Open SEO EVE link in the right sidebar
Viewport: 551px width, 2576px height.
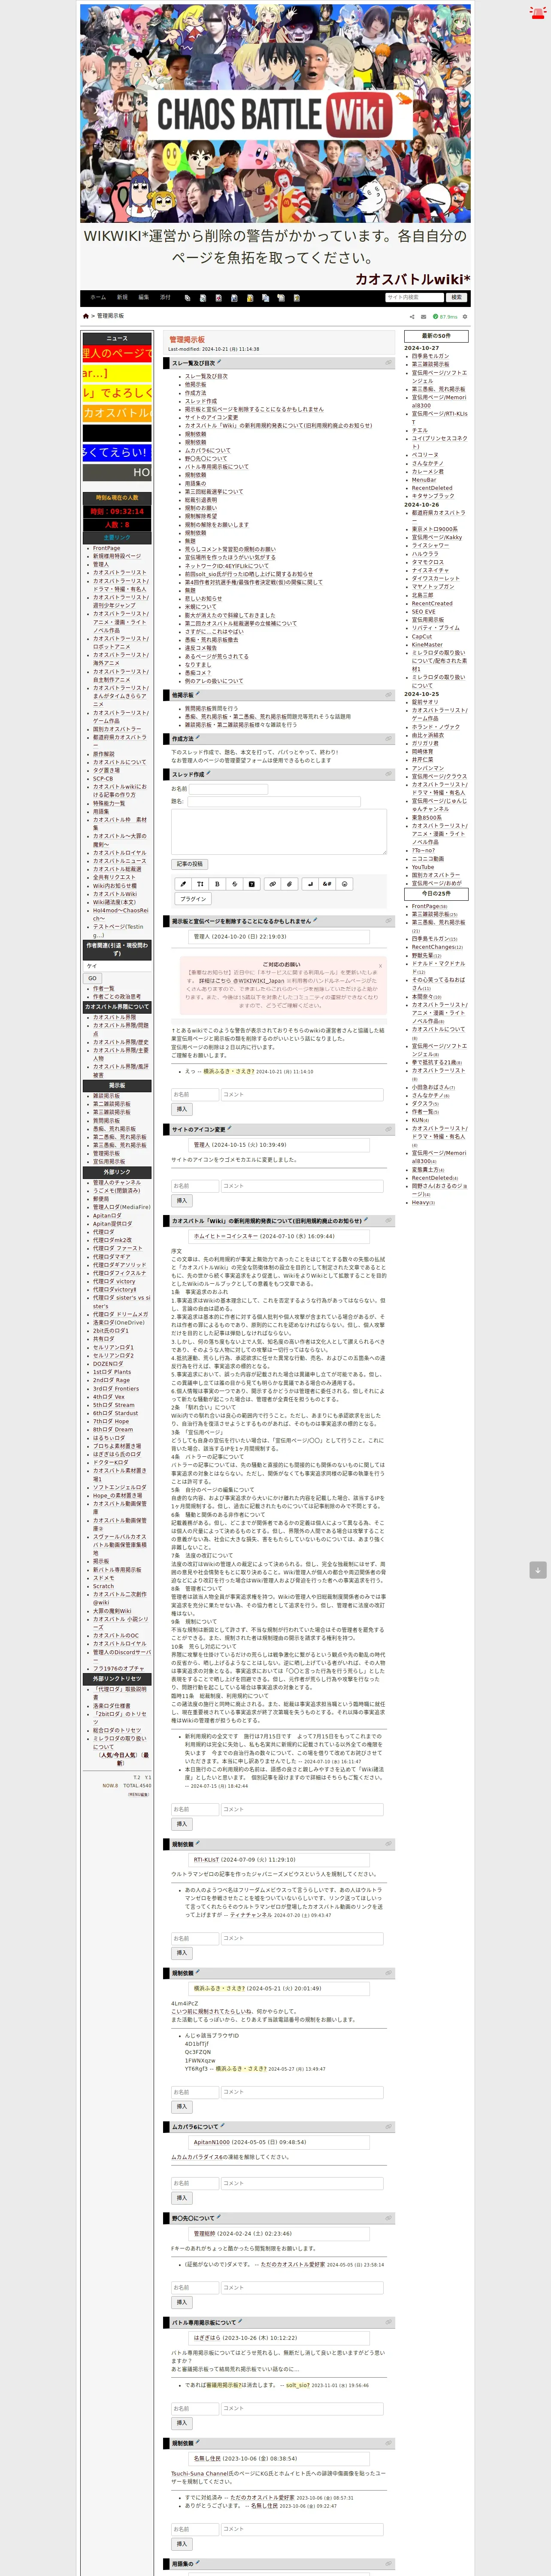pos(424,612)
